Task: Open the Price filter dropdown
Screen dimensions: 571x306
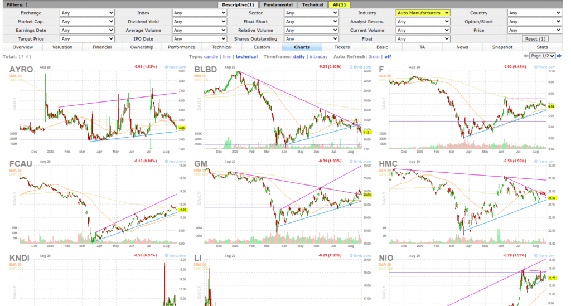Action: (534, 30)
